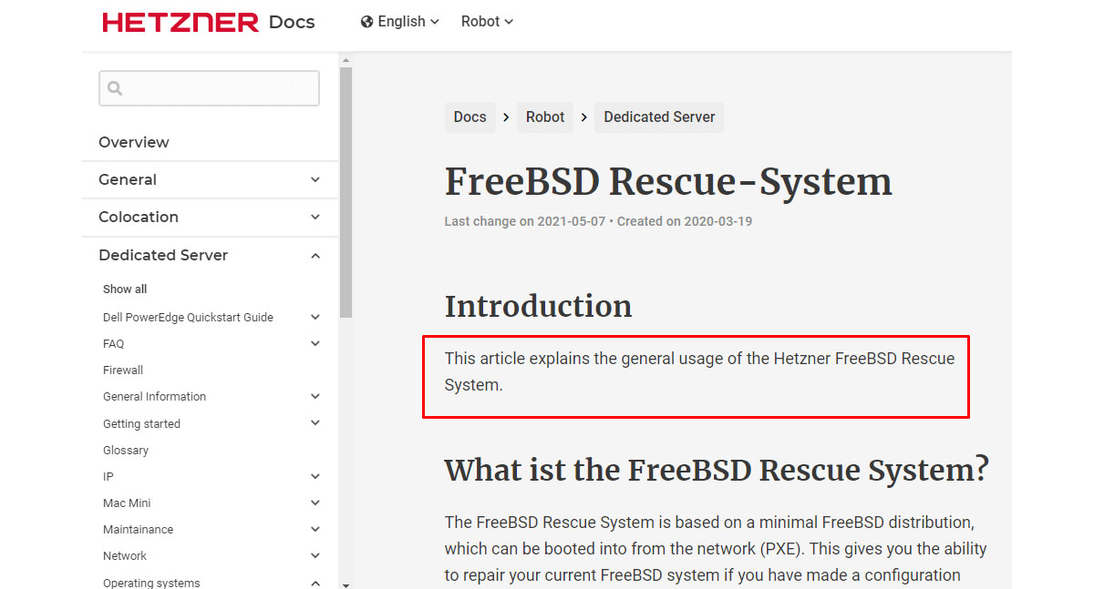Open the FAQ sidebar label

(113, 344)
